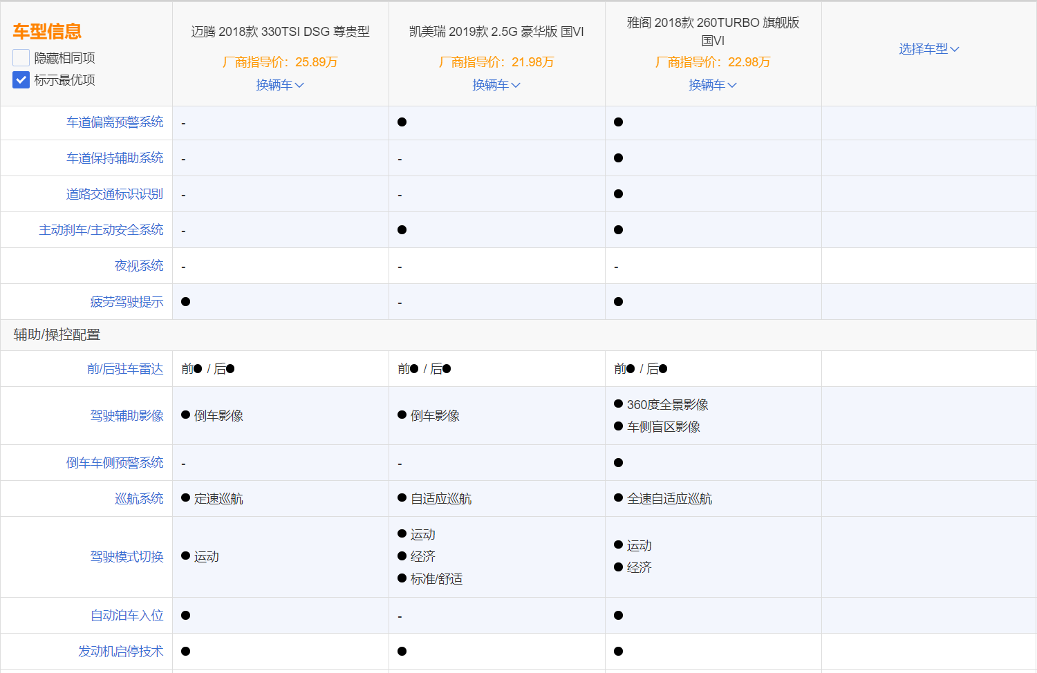Open the 巡航系统 link
Image resolution: width=1037 pixels, height=673 pixels.
(139, 499)
